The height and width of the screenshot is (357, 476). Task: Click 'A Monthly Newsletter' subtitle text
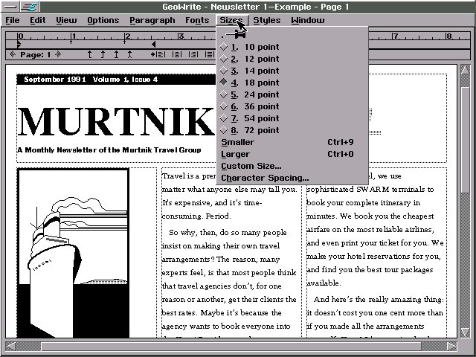point(109,150)
